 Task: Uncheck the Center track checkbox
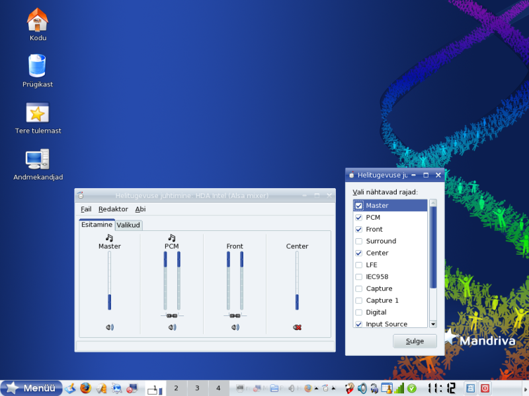[x=358, y=253]
